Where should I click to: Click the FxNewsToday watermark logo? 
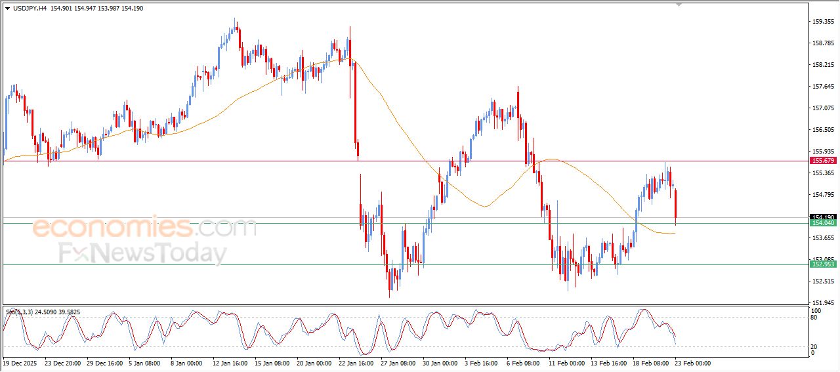[x=143, y=253]
